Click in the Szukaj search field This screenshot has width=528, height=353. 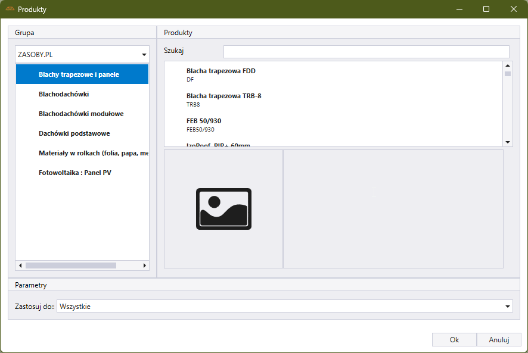[x=366, y=52]
